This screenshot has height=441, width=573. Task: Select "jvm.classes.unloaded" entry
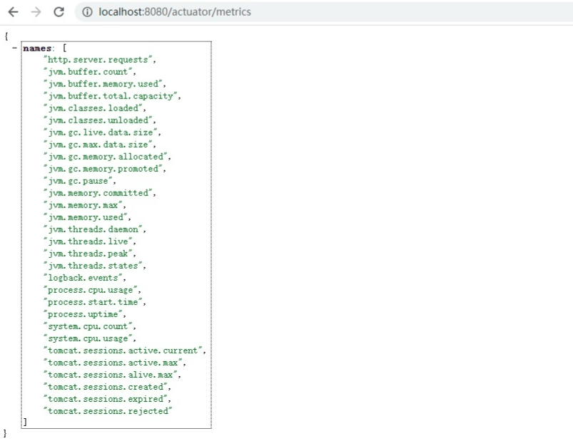pos(98,120)
